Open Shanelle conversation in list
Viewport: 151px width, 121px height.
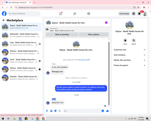(21, 78)
